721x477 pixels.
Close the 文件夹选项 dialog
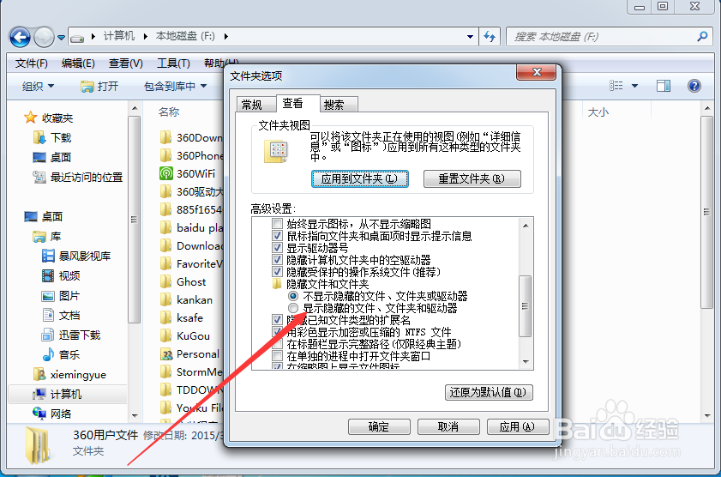click(536, 72)
